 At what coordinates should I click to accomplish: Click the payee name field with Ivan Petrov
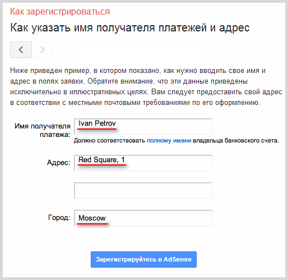(143, 126)
